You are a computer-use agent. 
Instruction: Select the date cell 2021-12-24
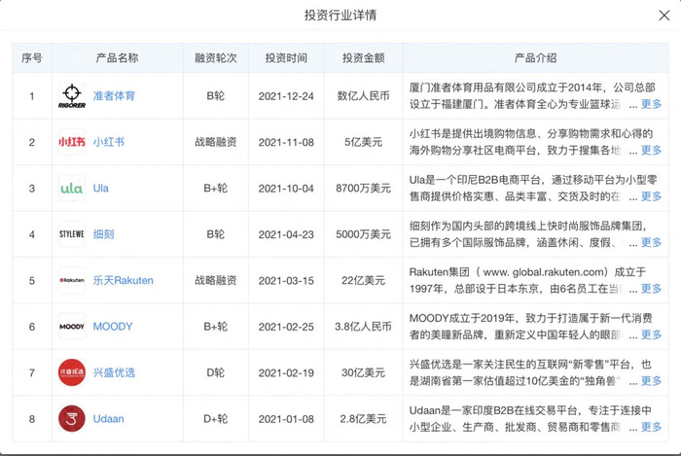(286, 96)
